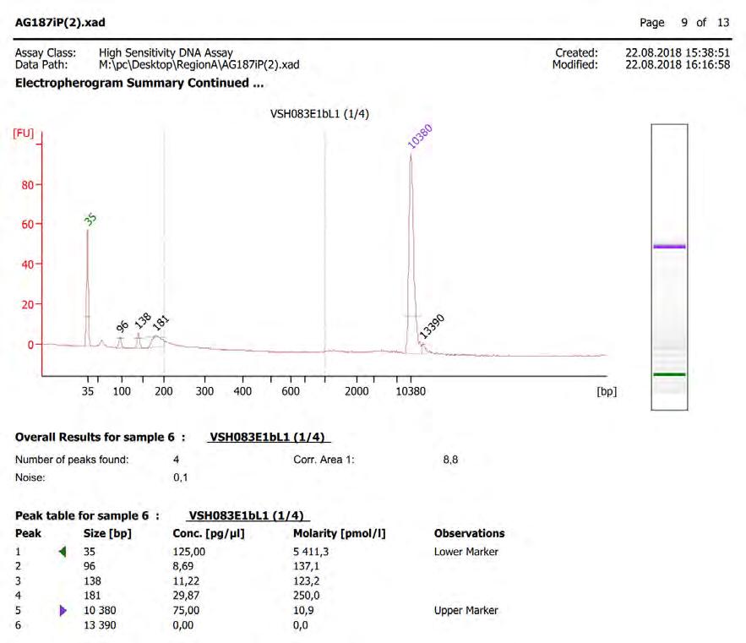Click Number of peaks found value 4
Screen dimensions: 746x643
pos(176,460)
